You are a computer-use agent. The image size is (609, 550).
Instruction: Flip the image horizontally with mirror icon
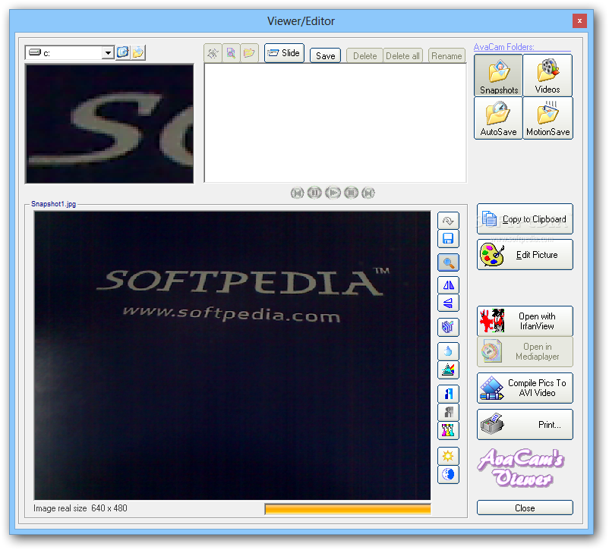(x=448, y=285)
